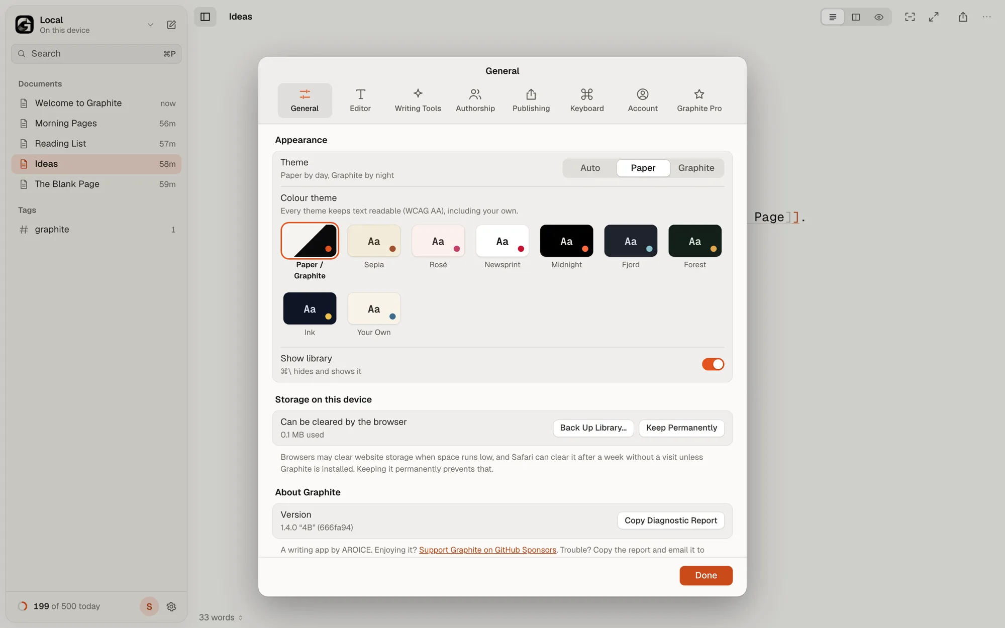Open the Editor settings tab

pos(360,100)
